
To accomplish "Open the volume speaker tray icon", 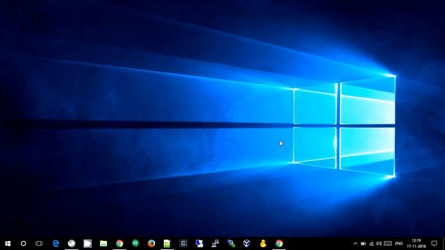I will click(x=379, y=244).
